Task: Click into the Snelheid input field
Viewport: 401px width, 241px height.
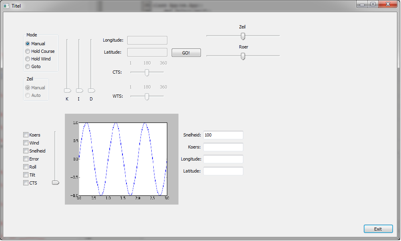Action: coord(223,135)
